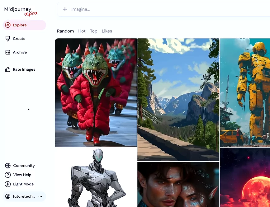Click the plus icon in Imagine bar
Viewport: 270px width, 207px height.
(x=65, y=9)
